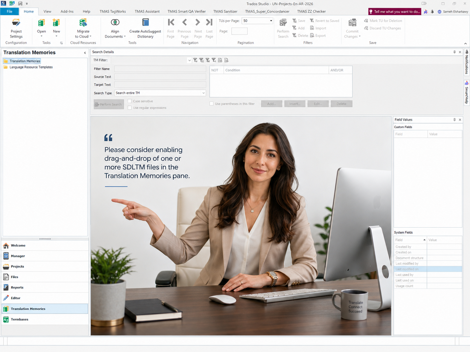Open the Tasks group dialog launcher
Screen dimensions: 470x352
[x=61, y=43]
